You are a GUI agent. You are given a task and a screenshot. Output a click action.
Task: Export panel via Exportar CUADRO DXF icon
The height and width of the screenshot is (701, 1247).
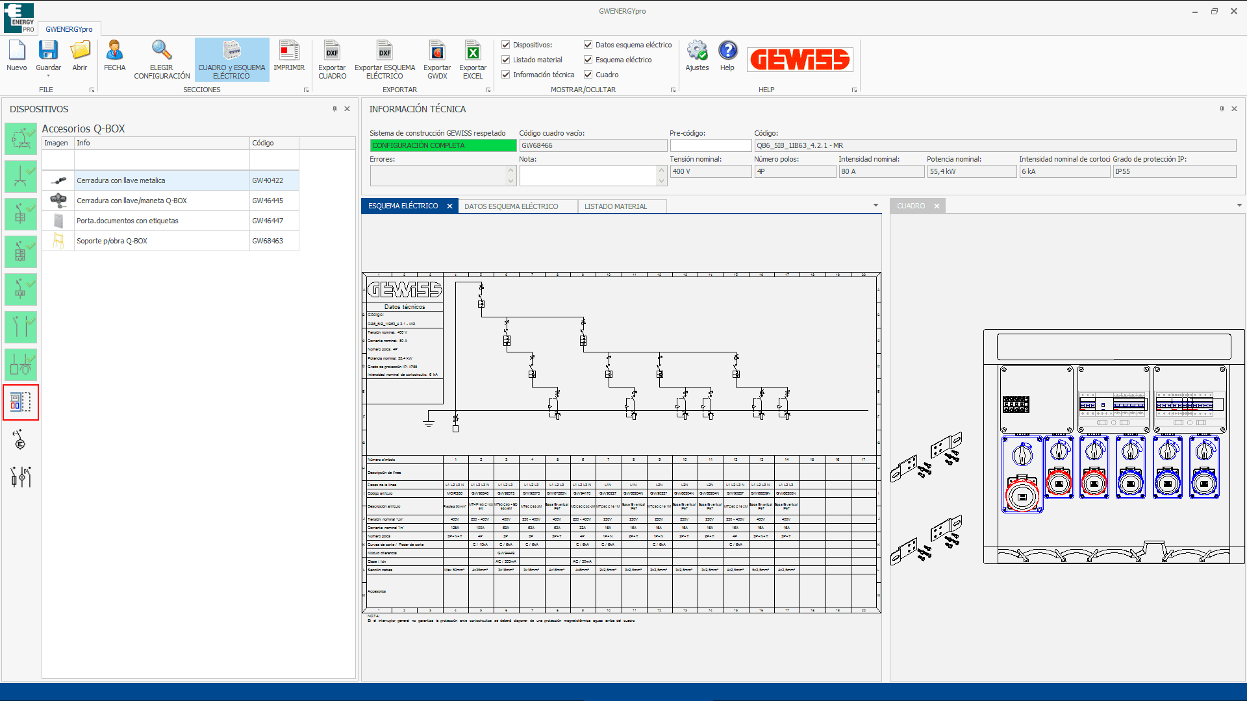point(332,51)
